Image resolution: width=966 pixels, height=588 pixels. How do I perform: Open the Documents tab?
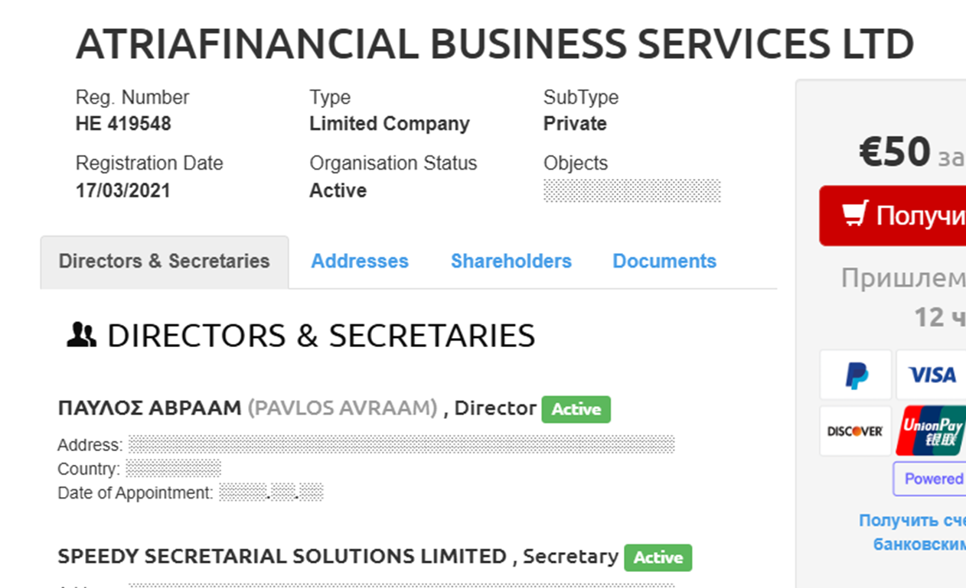coord(664,262)
